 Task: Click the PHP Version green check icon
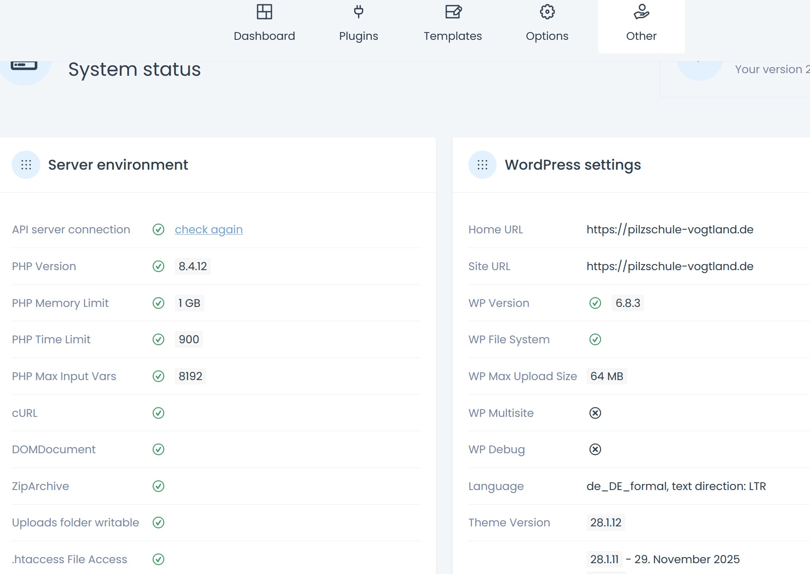[x=158, y=266]
